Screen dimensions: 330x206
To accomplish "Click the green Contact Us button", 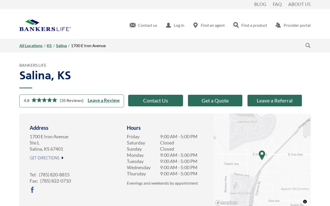I will pos(155,101).
